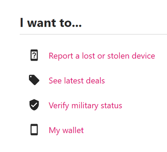Go to My wallet link
Screen dimensions: 167x152
point(66,130)
